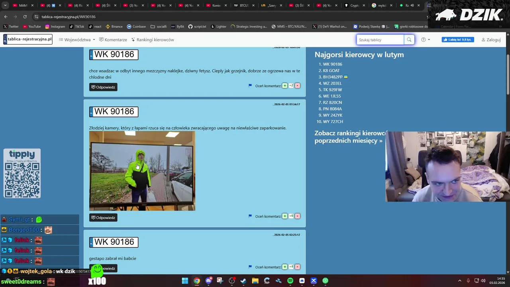
Task: Open the react bookmark
Action: pyautogui.click(x=95, y=26)
